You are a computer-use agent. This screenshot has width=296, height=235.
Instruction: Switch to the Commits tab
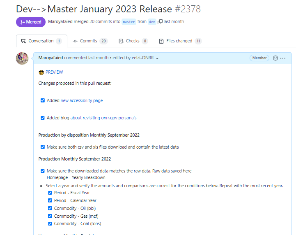90,41
